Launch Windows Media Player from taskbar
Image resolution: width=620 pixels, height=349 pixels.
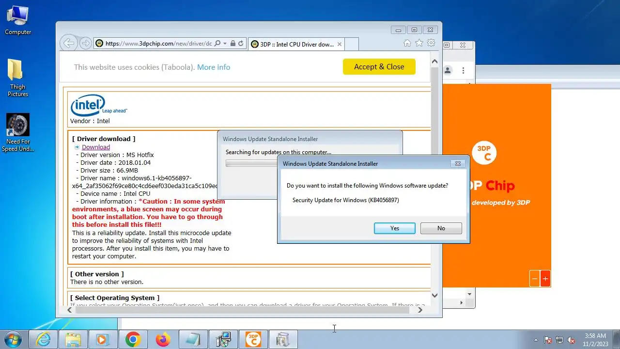click(103, 340)
